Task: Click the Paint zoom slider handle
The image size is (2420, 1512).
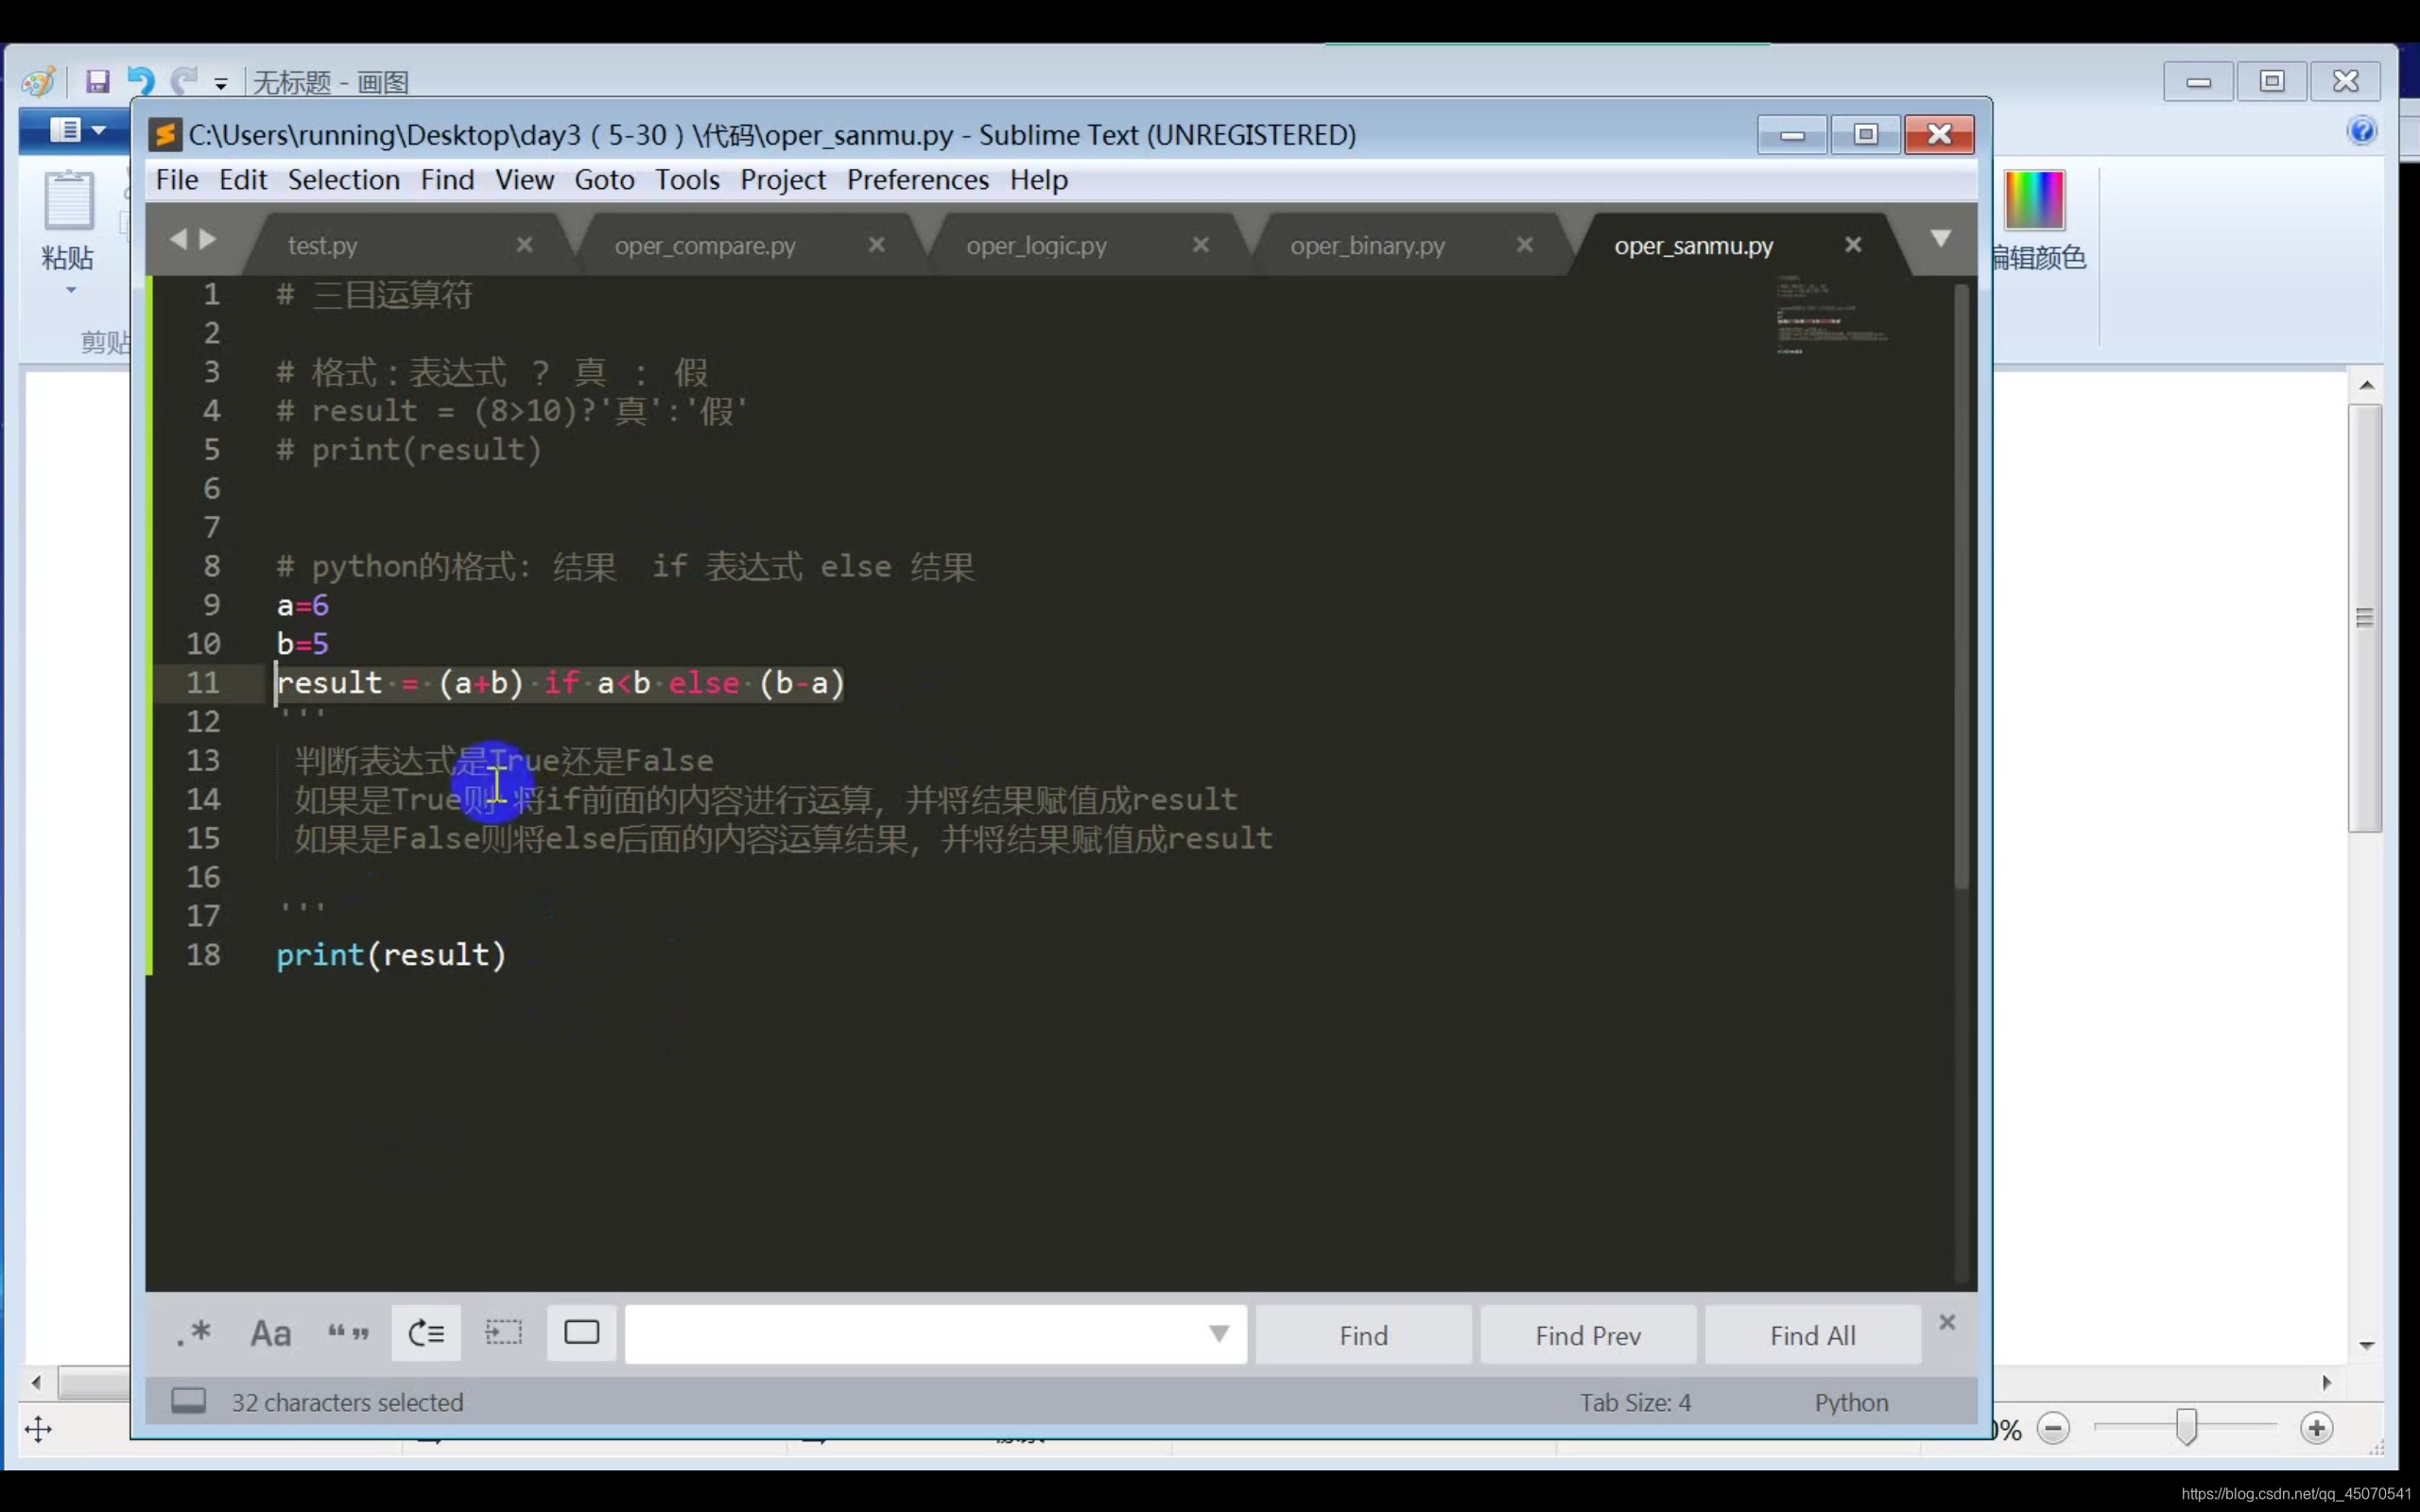Action: [2186, 1428]
